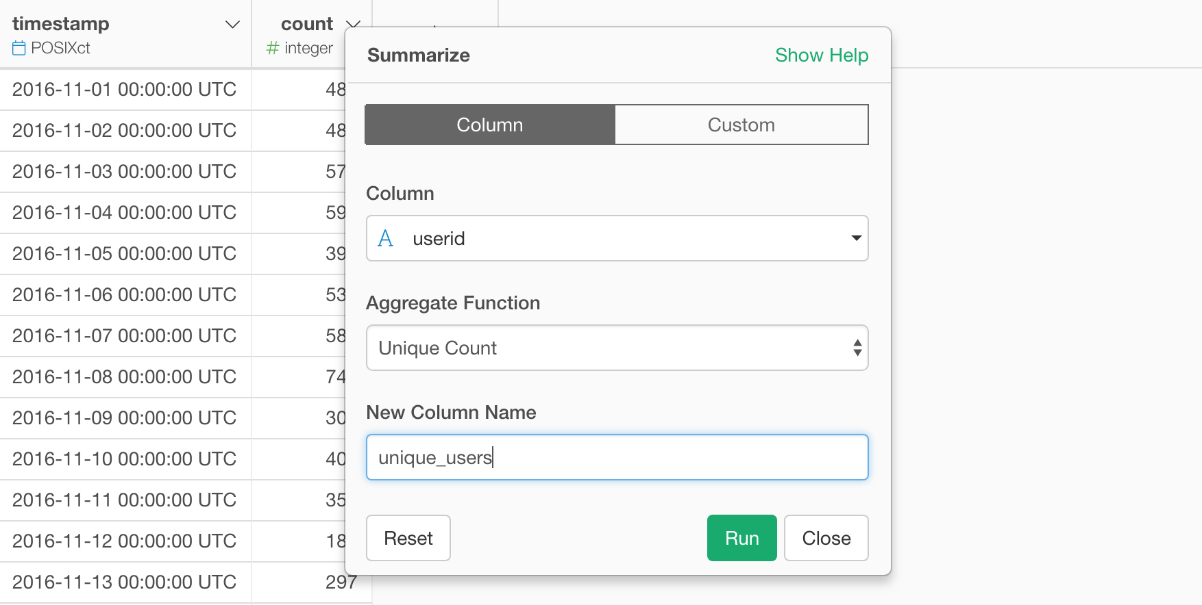
Task: Select the 2016-11-10 00:00:00 UTC cell
Action: [x=125, y=459]
